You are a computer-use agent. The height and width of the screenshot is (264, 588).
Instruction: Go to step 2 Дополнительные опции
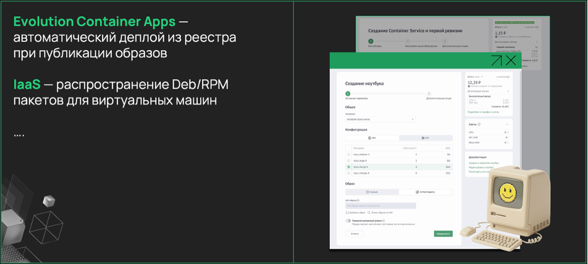429,94
